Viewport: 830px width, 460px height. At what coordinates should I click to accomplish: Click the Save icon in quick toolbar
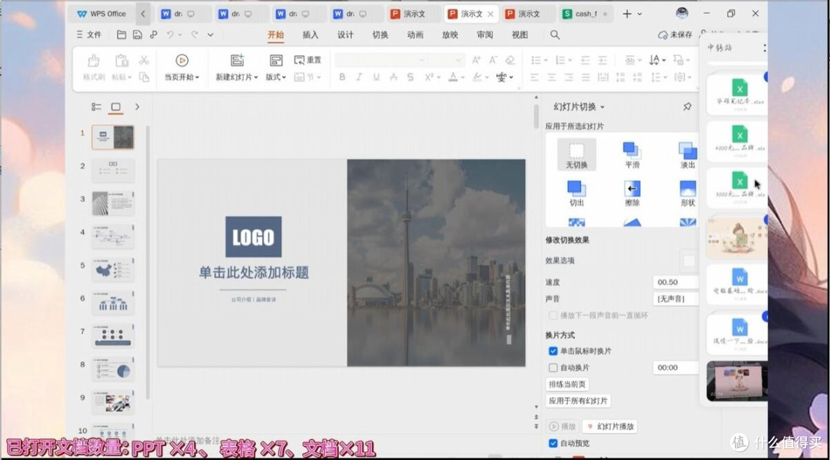tap(138, 35)
